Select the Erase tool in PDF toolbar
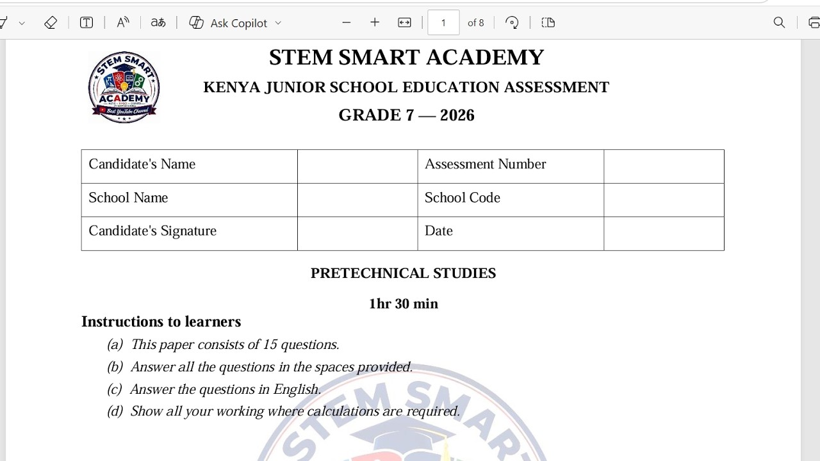This screenshot has height=461, width=820. pos(51,23)
